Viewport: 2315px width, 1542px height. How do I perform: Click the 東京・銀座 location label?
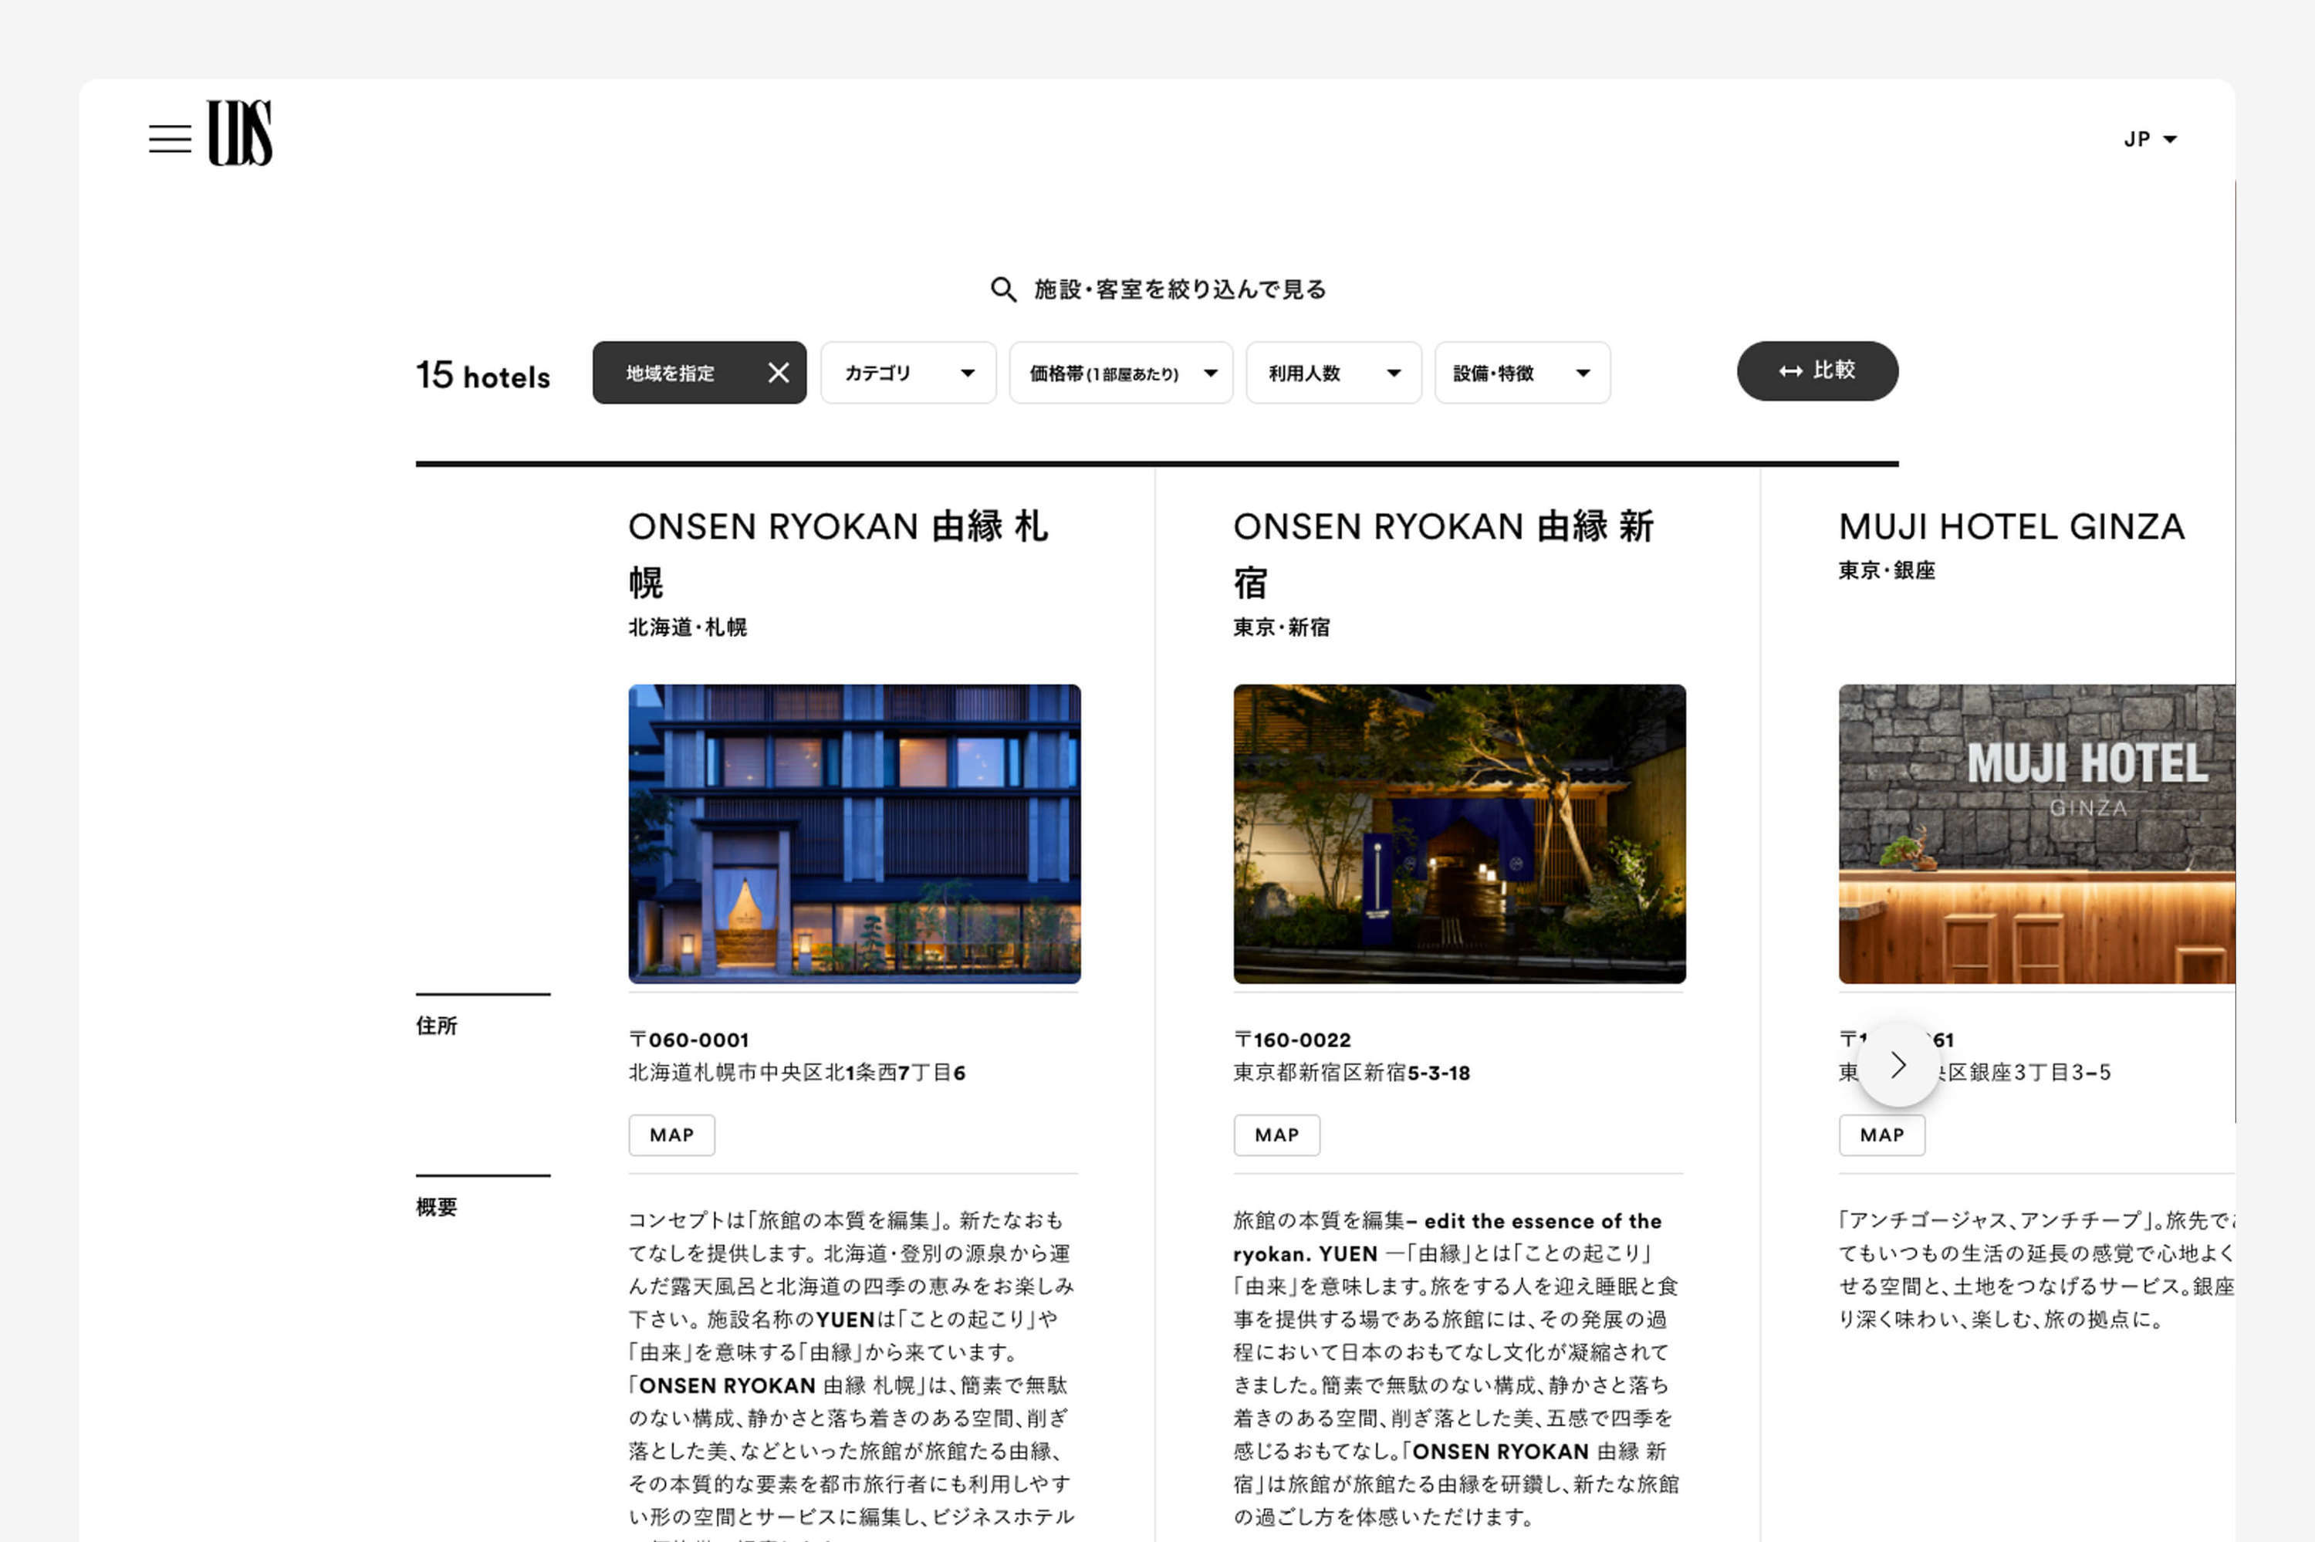point(1887,570)
